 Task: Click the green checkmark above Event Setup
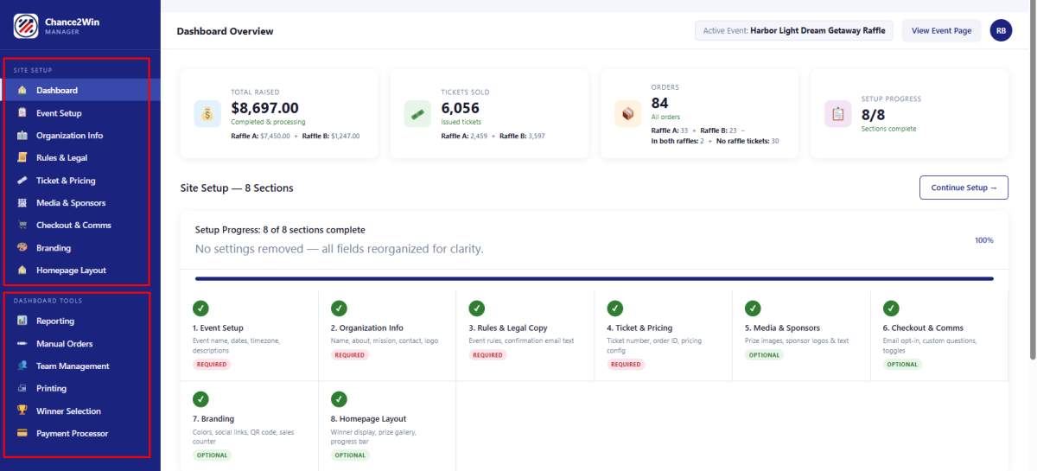(x=200, y=308)
